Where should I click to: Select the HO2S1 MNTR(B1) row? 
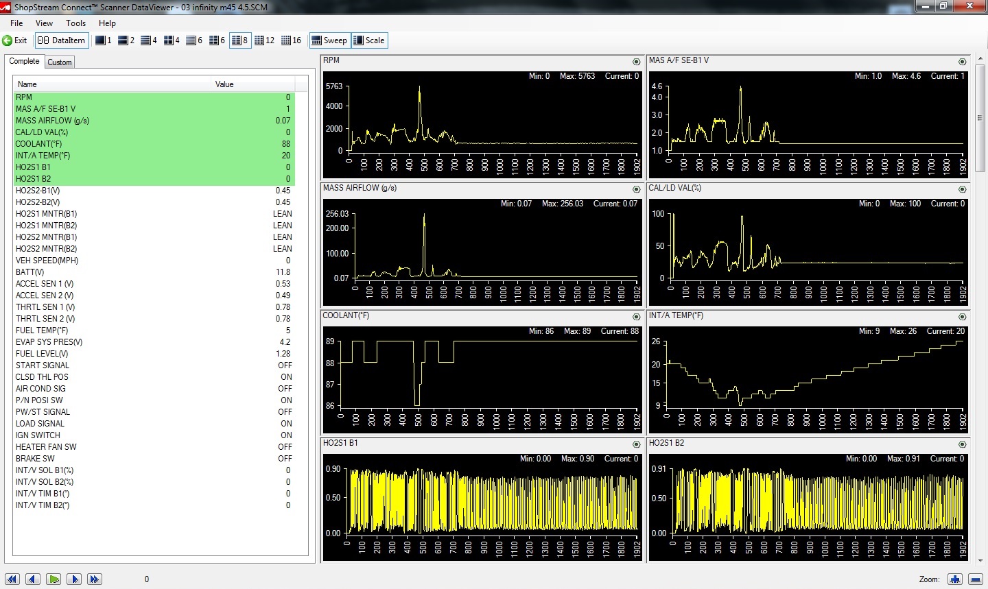pos(154,214)
